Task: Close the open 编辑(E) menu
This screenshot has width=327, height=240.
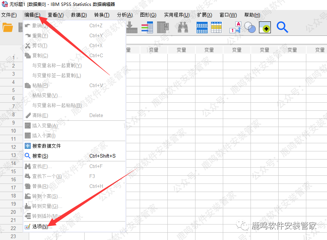Action: pos(33,15)
